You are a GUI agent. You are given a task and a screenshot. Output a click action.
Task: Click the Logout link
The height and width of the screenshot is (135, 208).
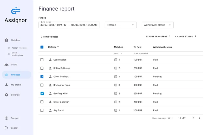tap(15, 128)
